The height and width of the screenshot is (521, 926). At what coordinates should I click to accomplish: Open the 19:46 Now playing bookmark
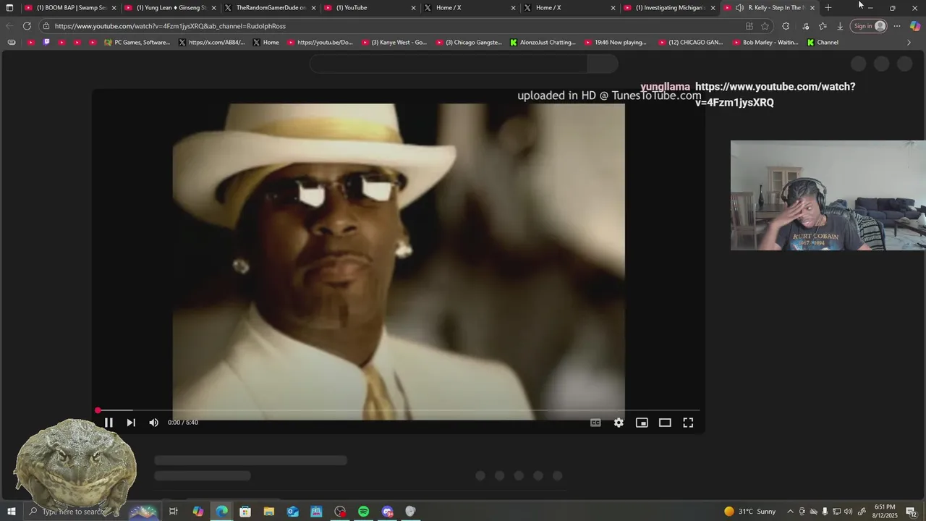coord(616,42)
